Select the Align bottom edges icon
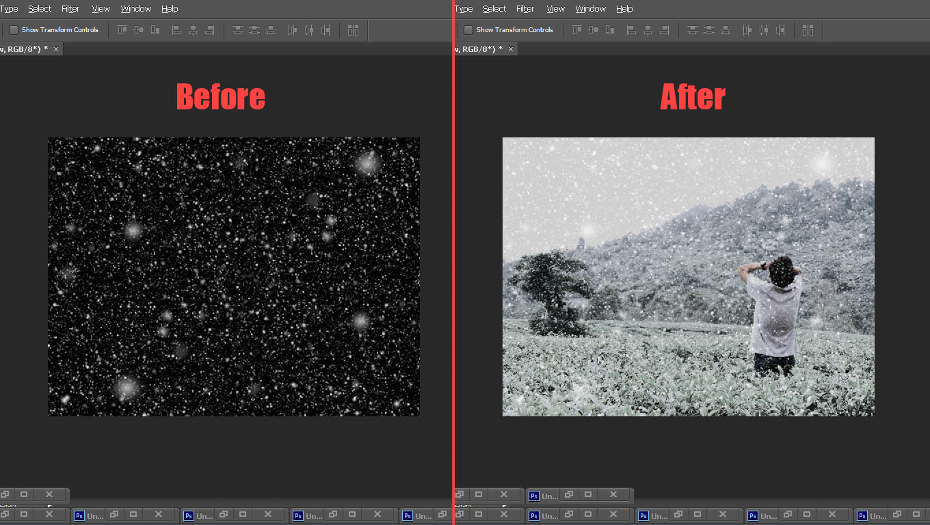Image resolution: width=930 pixels, height=525 pixels. coord(155,30)
